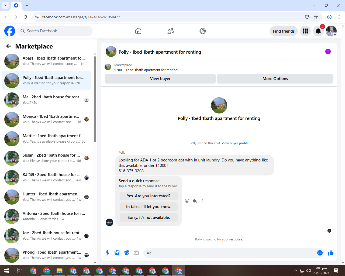
Task: Open the tab search dropdown arrow
Action: 5,5
